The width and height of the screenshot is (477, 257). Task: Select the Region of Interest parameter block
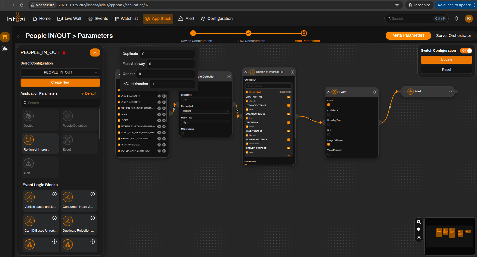click(40, 143)
